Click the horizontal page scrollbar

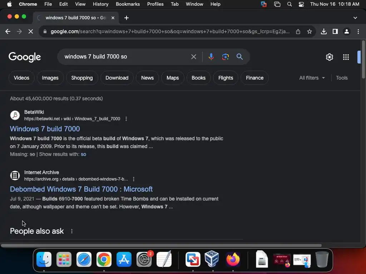pos(161,245)
